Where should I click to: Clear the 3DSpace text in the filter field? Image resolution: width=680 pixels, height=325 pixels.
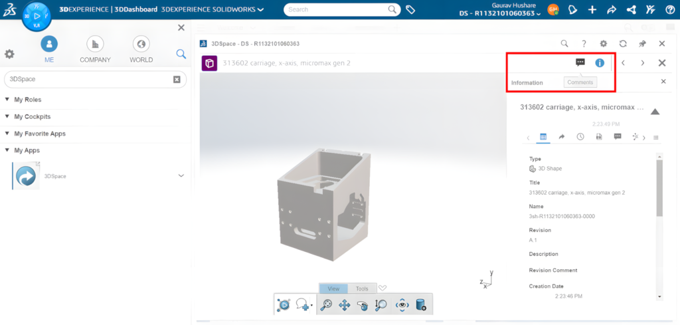(x=177, y=79)
